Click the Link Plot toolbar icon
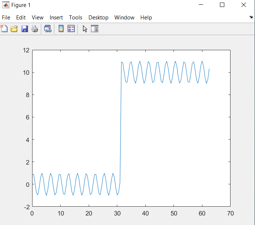The width and height of the screenshot is (255, 225). click(48, 29)
